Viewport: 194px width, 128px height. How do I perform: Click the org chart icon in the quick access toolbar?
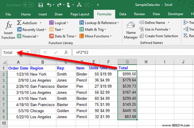click(x=79, y=5)
